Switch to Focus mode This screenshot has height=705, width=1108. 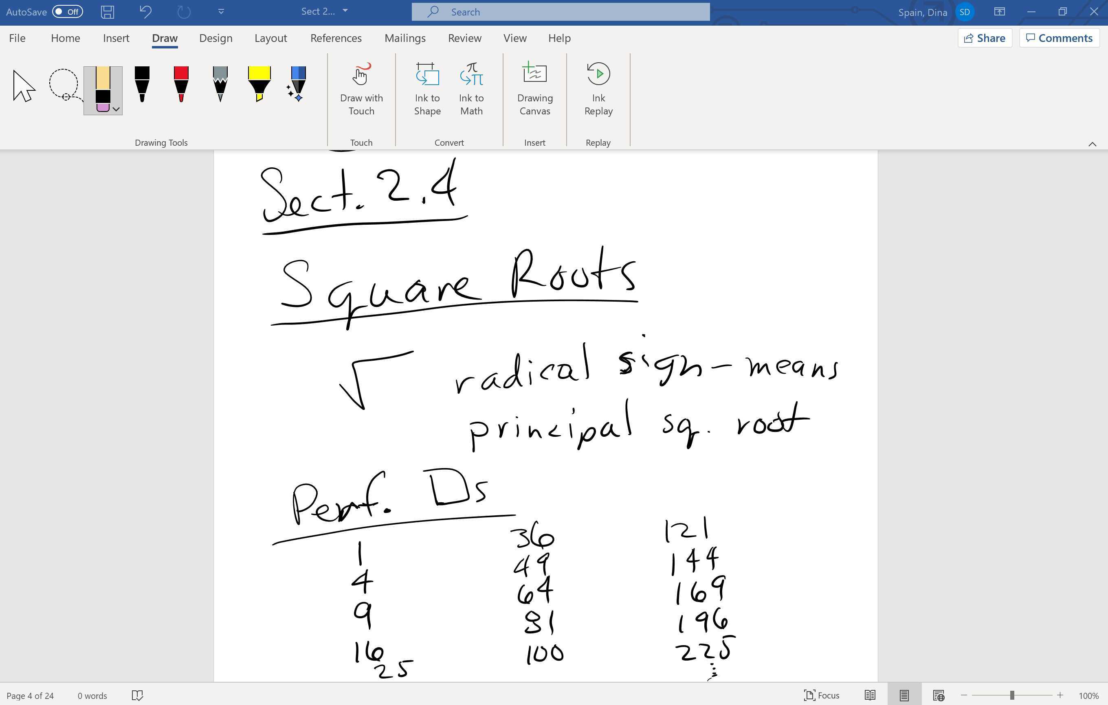pyautogui.click(x=822, y=695)
